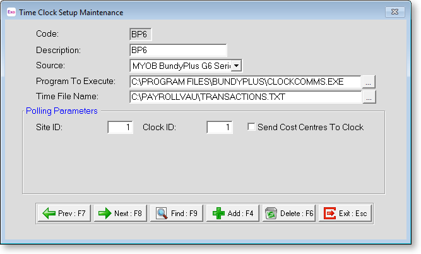The height and width of the screenshot is (254, 421).
Task: Click the Clock ID number field
Action: point(220,128)
